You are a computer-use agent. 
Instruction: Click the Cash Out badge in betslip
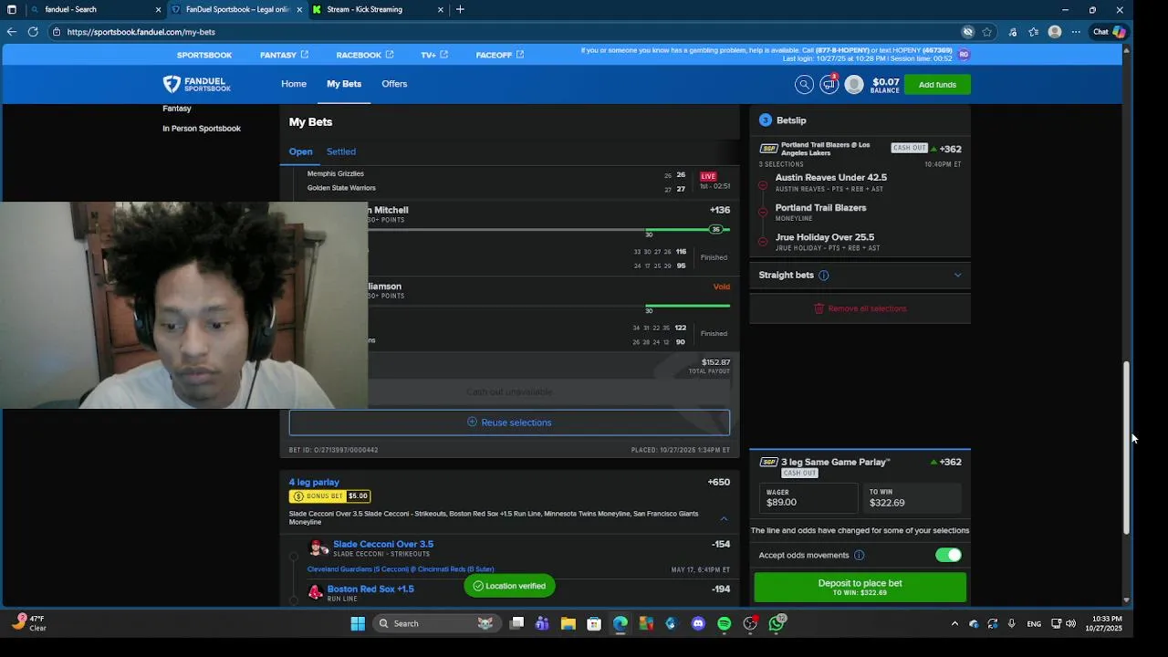tap(910, 148)
